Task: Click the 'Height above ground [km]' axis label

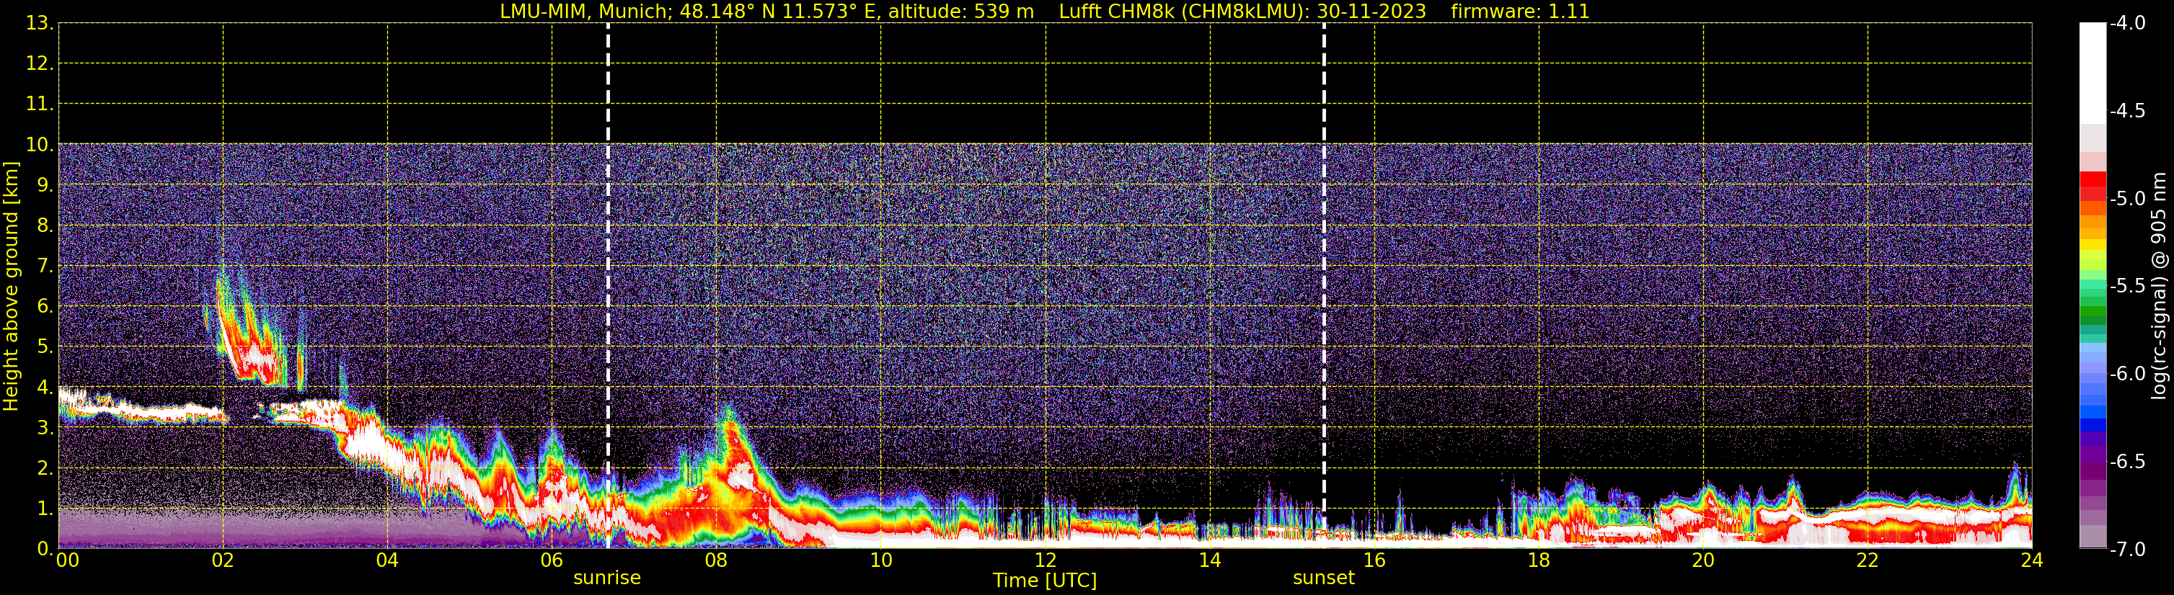Action: point(11,287)
